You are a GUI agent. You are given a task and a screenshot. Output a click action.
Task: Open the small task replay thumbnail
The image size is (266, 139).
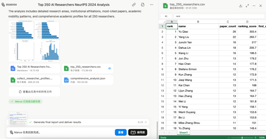18,118
